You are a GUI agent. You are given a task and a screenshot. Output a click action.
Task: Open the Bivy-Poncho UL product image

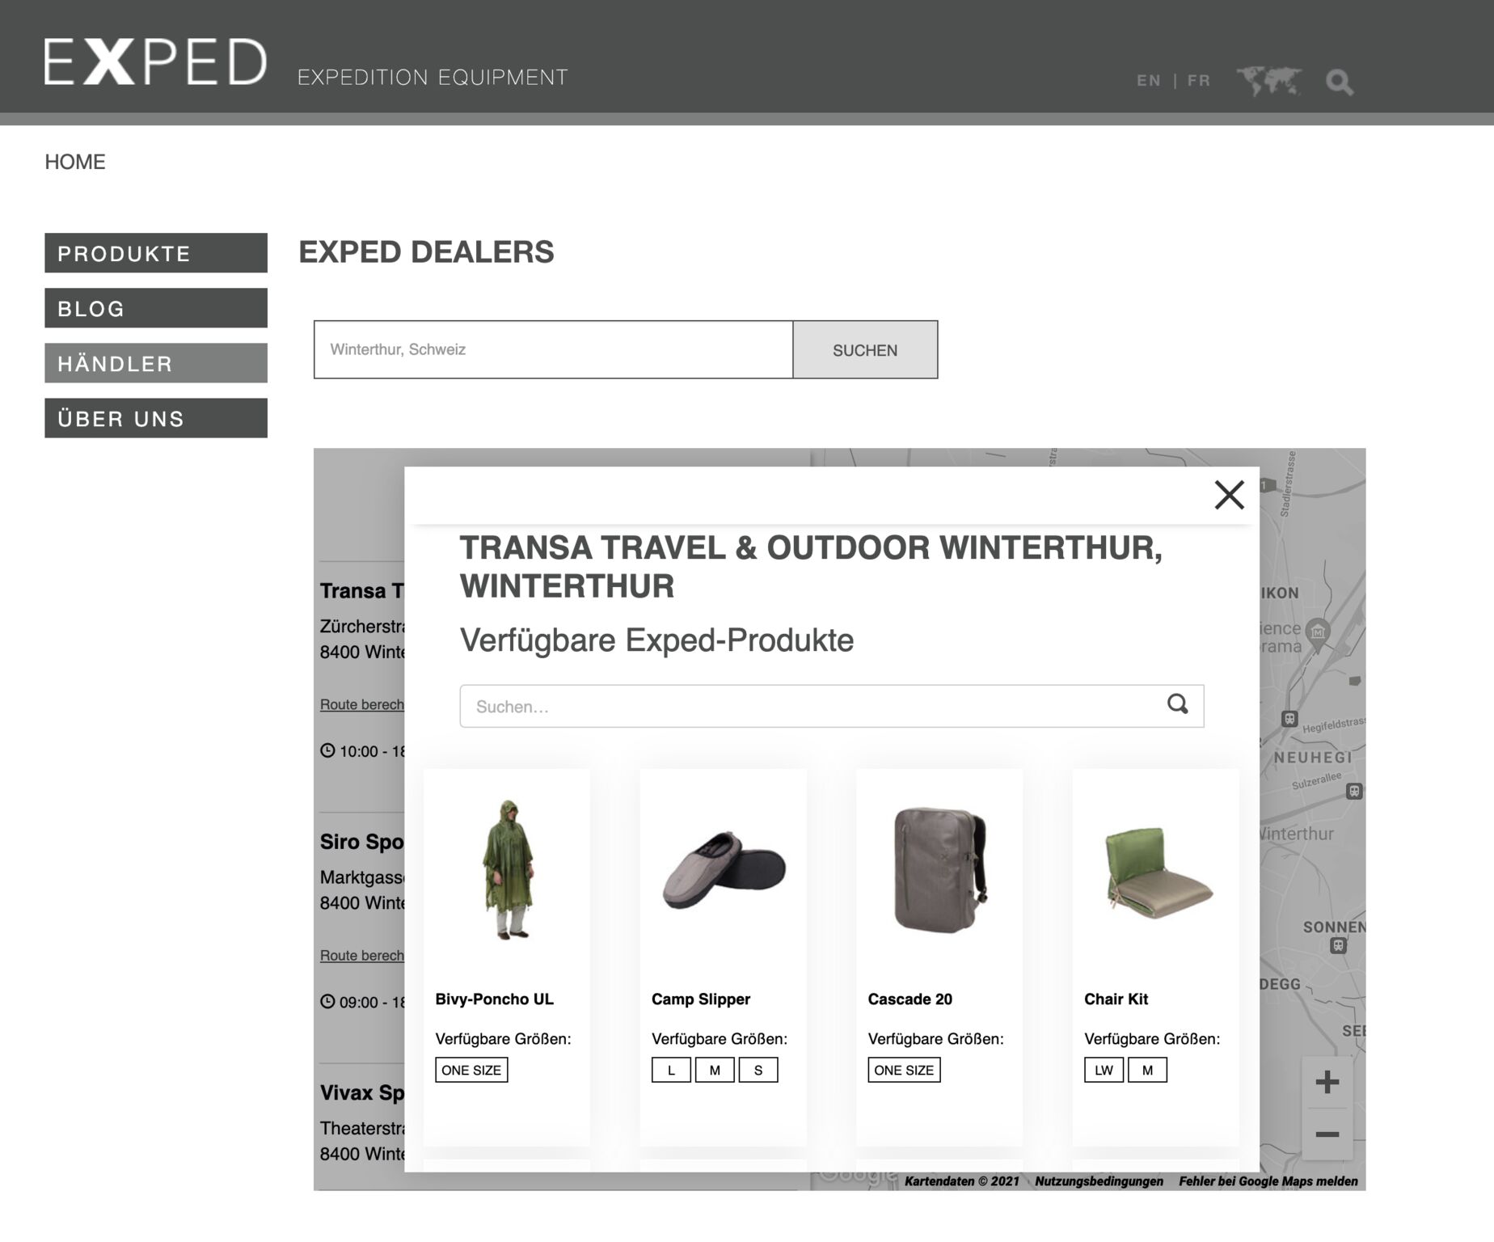(508, 869)
